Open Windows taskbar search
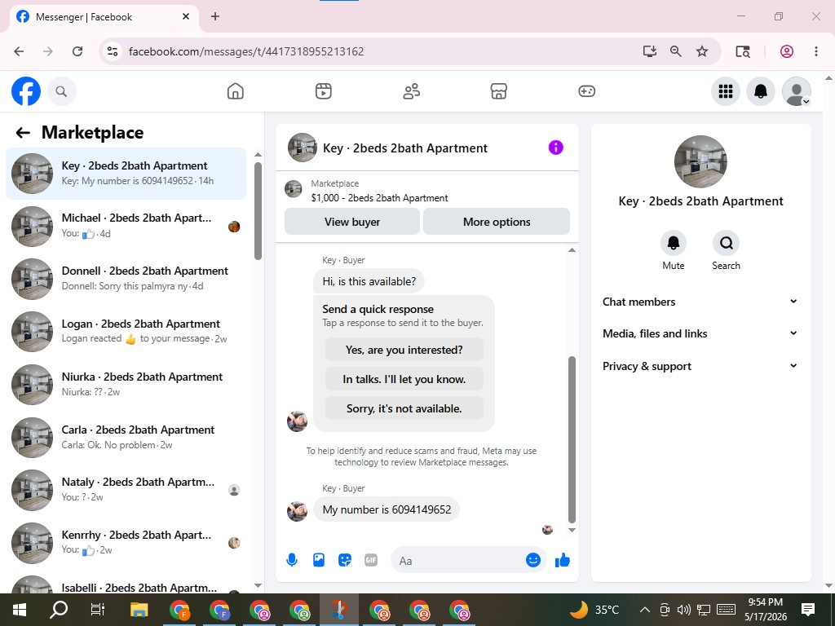 coord(59,610)
